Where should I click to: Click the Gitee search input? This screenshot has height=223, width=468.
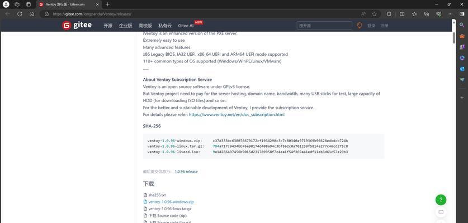coord(324,26)
